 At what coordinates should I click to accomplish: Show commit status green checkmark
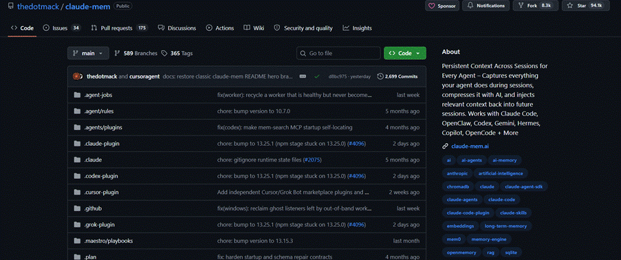(317, 76)
